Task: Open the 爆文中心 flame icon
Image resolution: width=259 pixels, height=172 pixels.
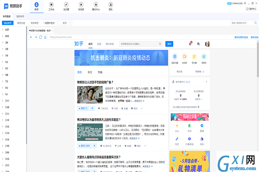Action: [96, 6]
